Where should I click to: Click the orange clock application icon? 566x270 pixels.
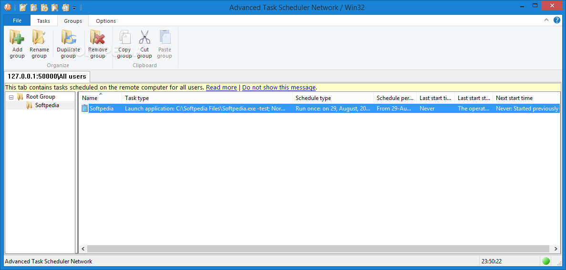pyautogui.click(x=8, y=7)
